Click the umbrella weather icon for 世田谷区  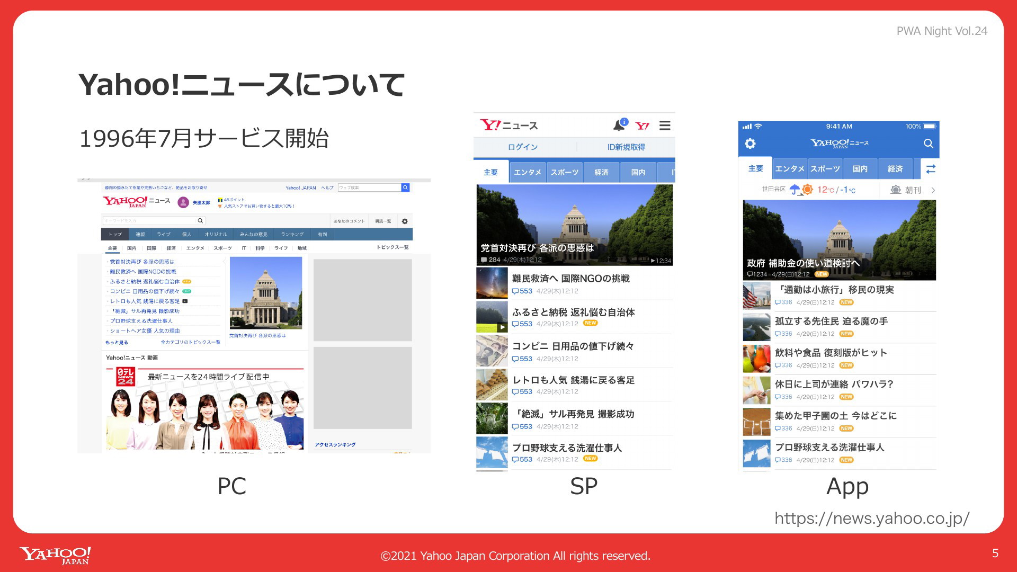795,190
